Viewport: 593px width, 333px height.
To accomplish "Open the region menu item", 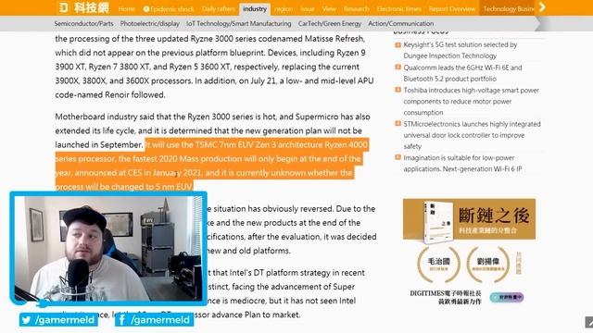I will coord(284,8).
